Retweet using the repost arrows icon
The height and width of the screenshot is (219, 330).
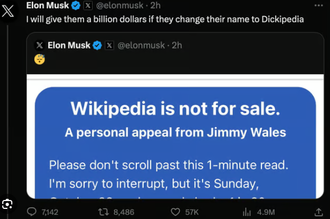(x=104, y=212)
